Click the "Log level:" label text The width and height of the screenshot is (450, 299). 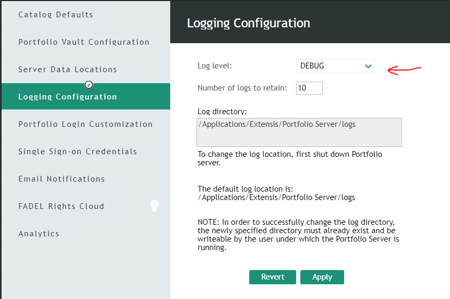coord(214,66)
